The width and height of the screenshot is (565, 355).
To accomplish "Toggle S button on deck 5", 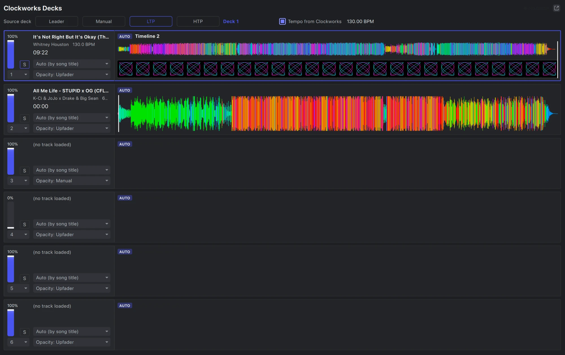I will pyautogui.click(x=25, y=278).
